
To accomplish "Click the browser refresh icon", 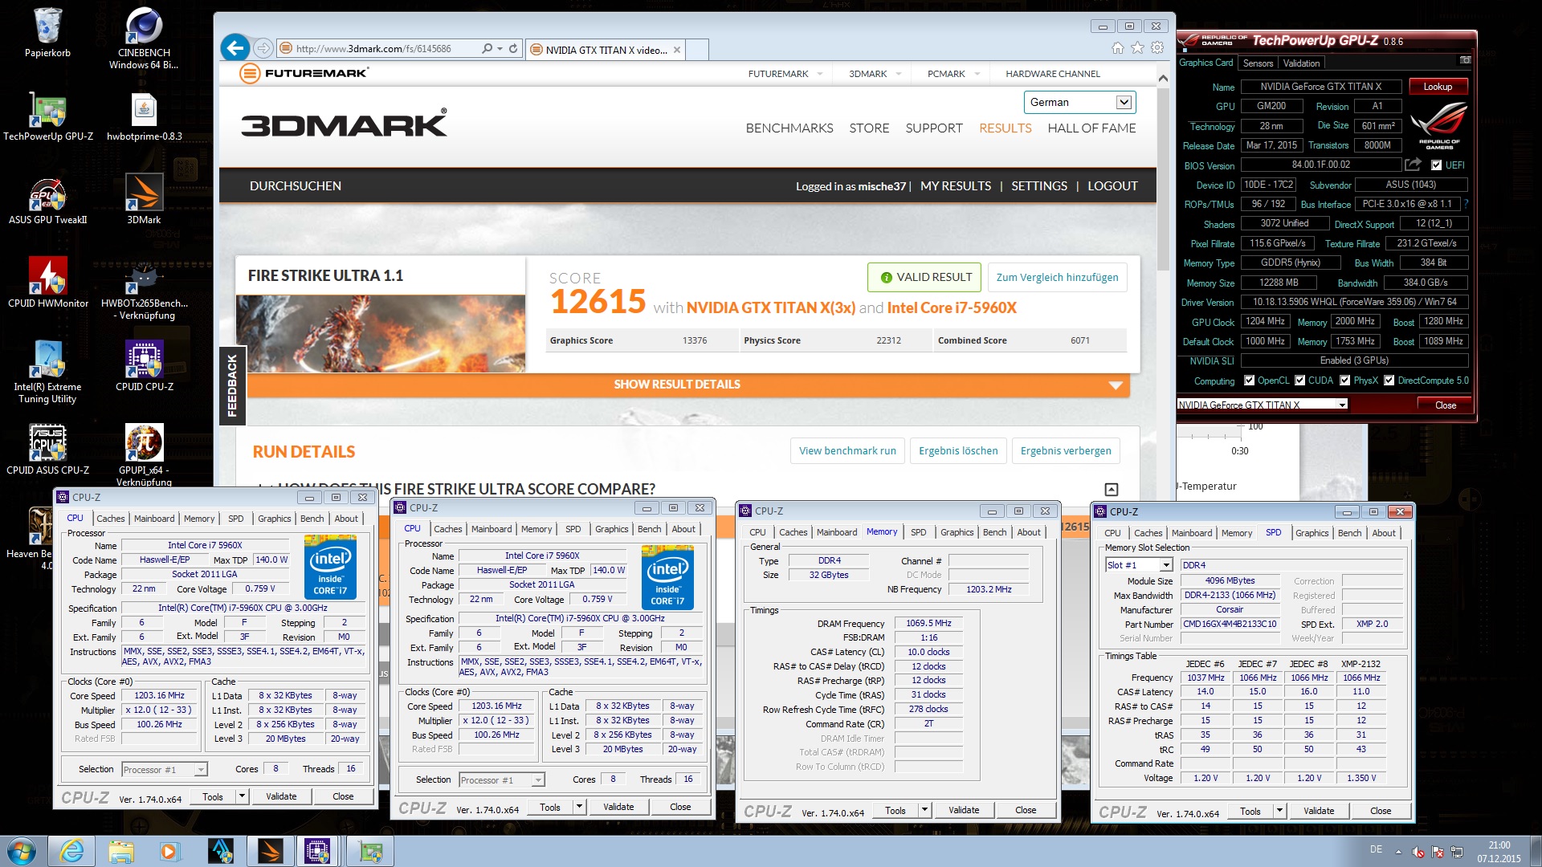I will point(513,48).
